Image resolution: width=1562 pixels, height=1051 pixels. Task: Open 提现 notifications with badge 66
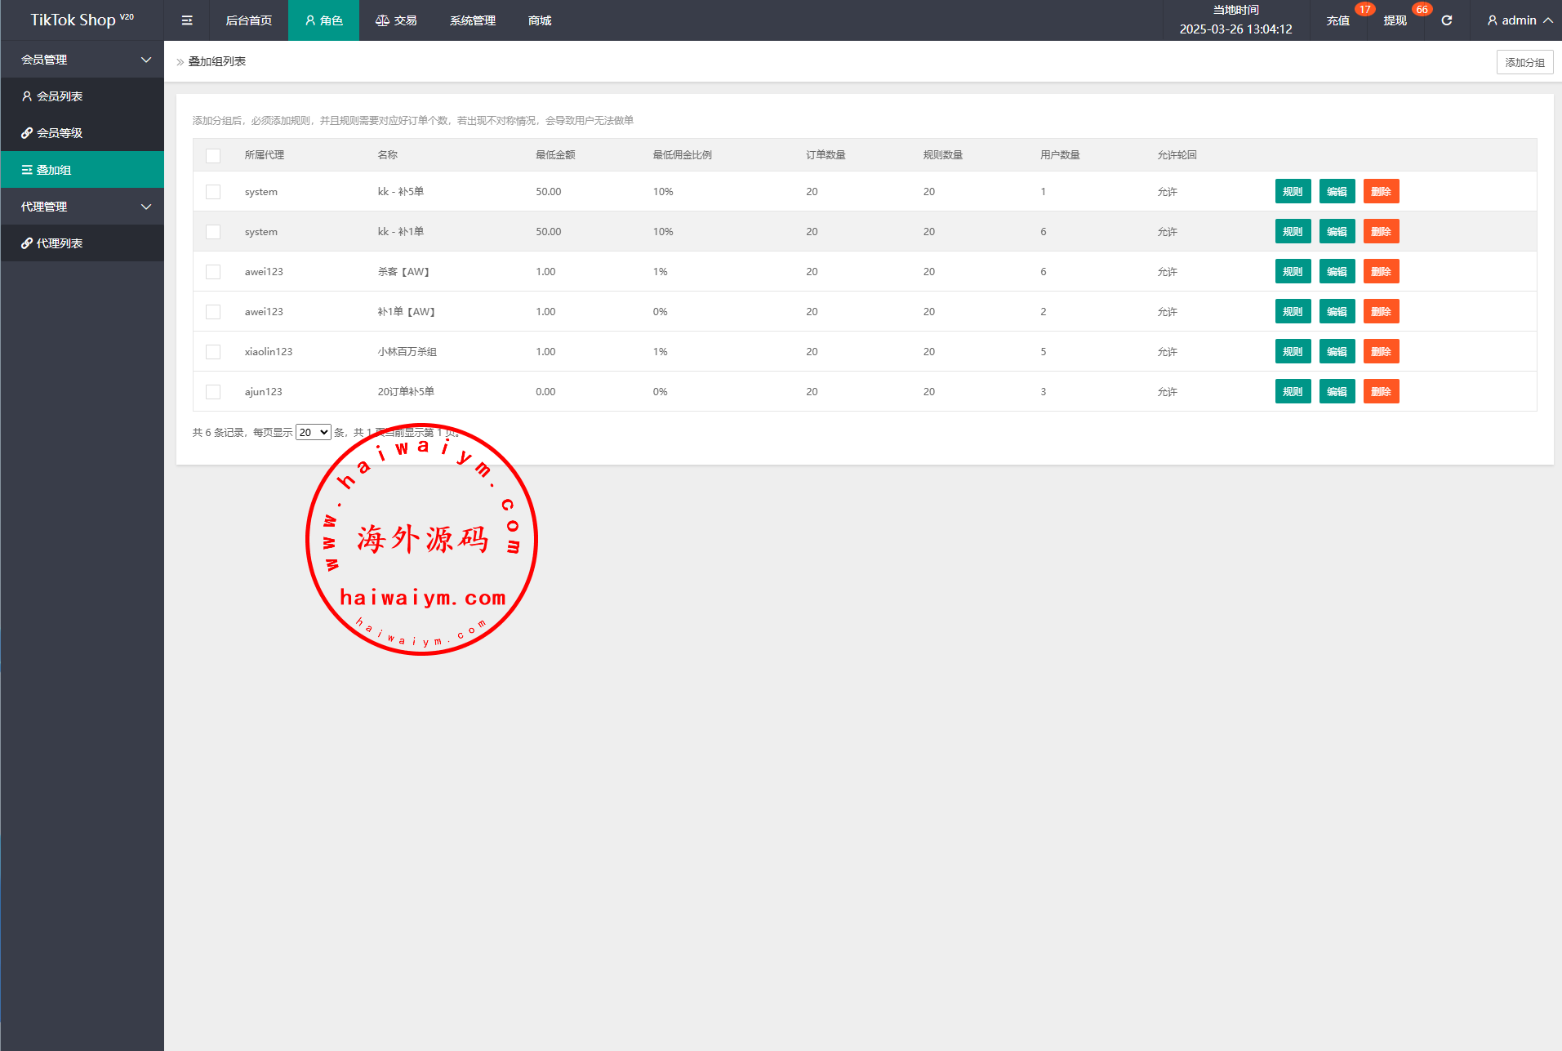(x=1395, y=20)
